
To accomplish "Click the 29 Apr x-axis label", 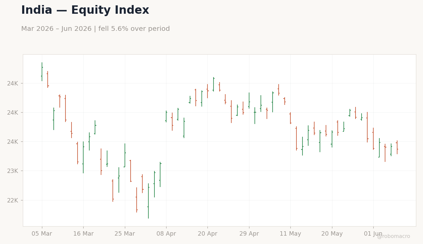I will 249,234.
